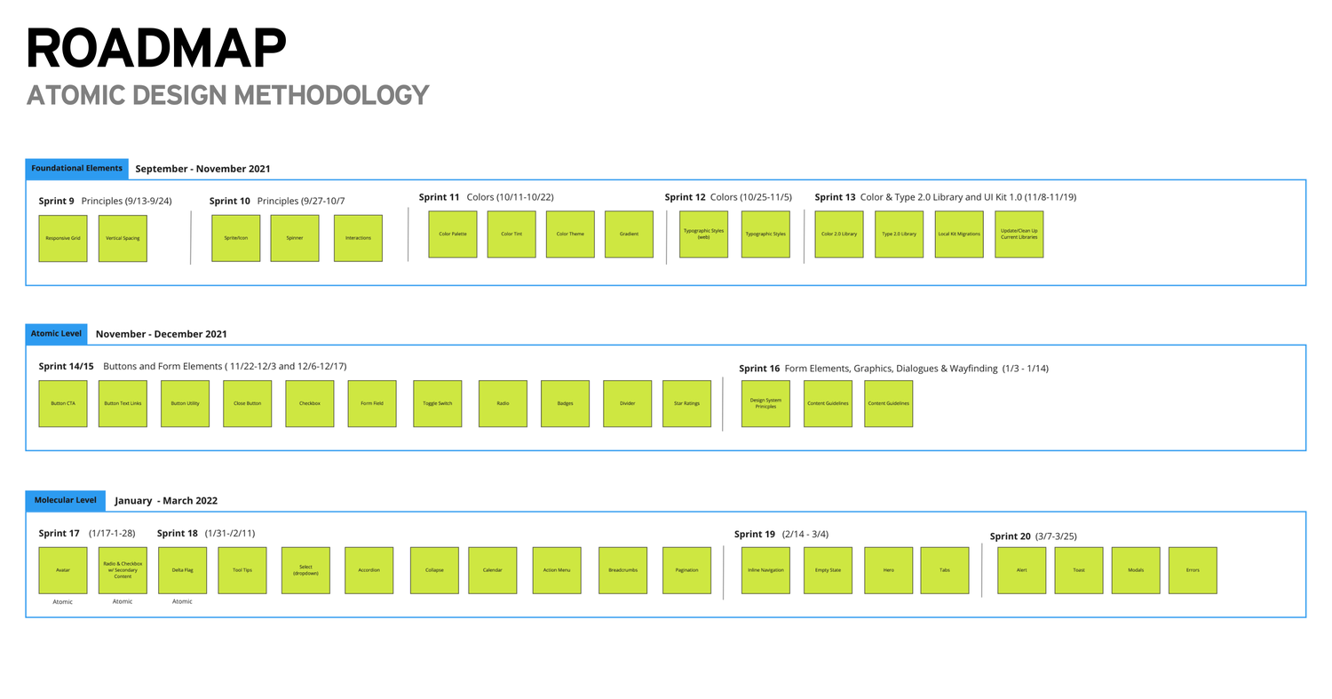Viewport: 1332px width, 699px height.
Task: Select the Atomic Level blue tag
Action: pos(57,334)
